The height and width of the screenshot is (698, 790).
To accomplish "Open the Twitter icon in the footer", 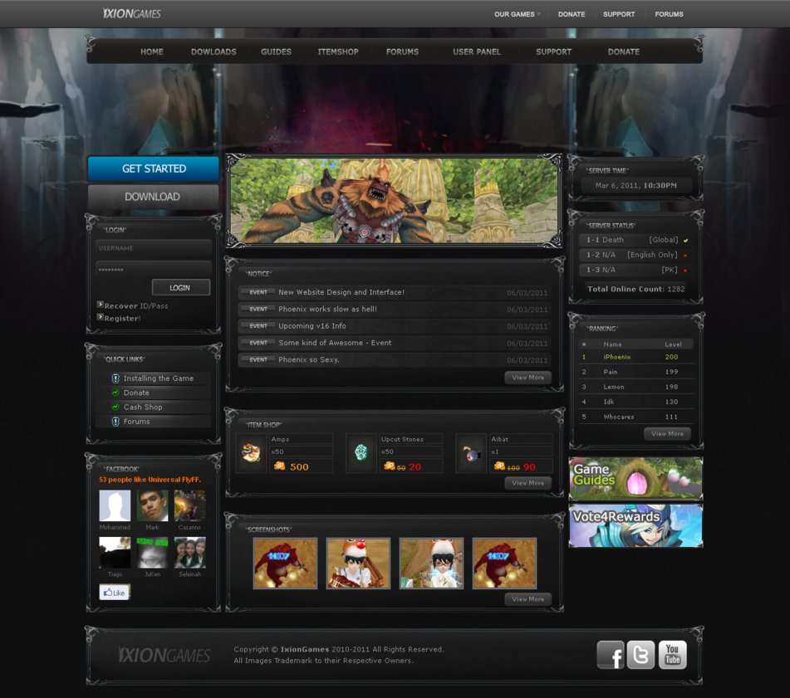I will (x=640, y=655).
